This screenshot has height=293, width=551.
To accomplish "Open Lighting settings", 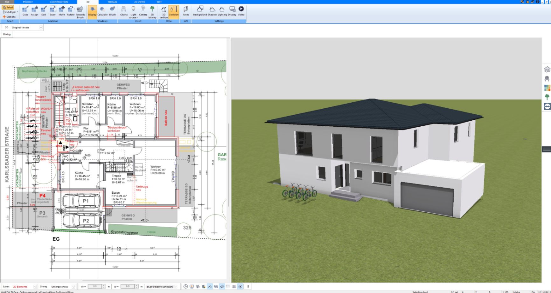I will coord(222,11).
